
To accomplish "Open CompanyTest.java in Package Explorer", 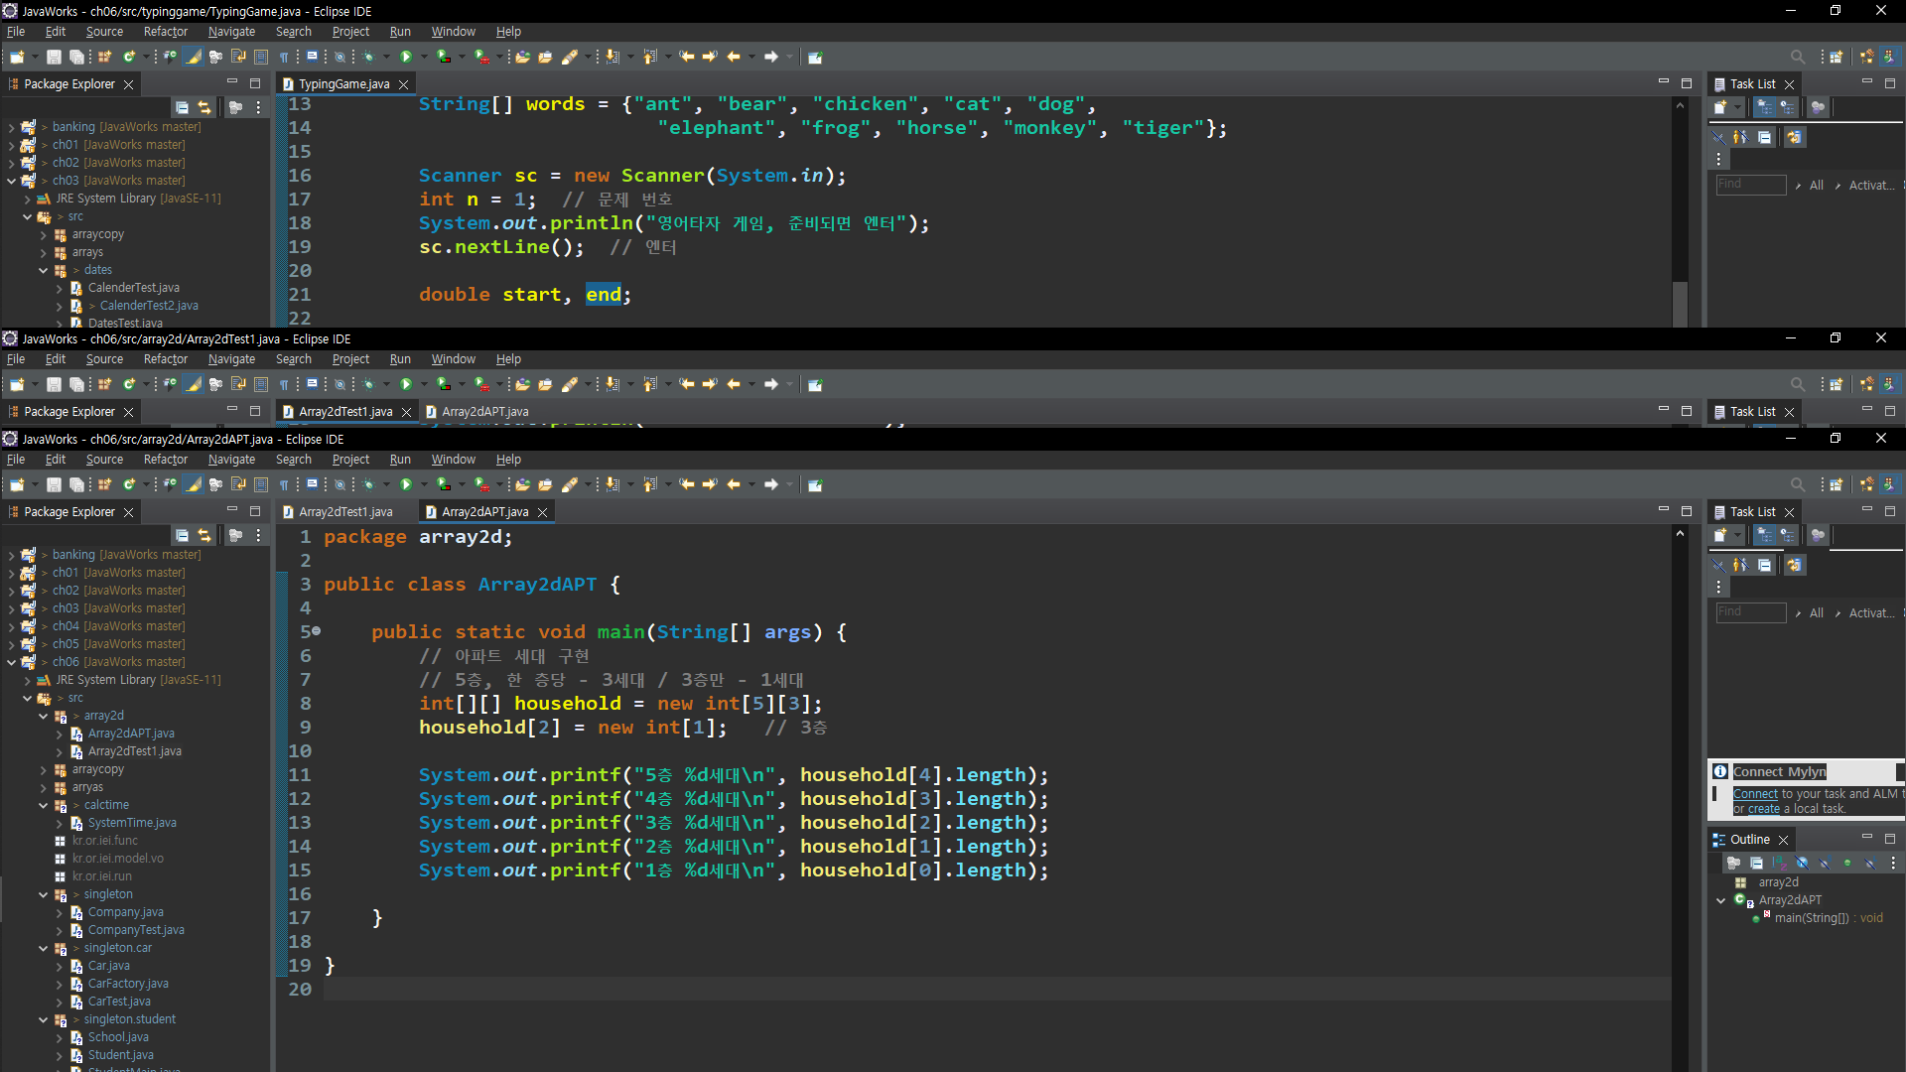I will (x=136, y=930).
